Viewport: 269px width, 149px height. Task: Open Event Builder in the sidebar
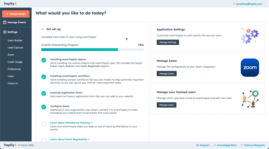pyautogui.click(x=15, y=40)
